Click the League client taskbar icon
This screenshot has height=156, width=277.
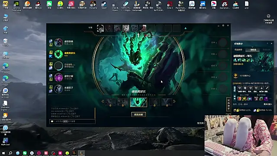click(81, 153)
